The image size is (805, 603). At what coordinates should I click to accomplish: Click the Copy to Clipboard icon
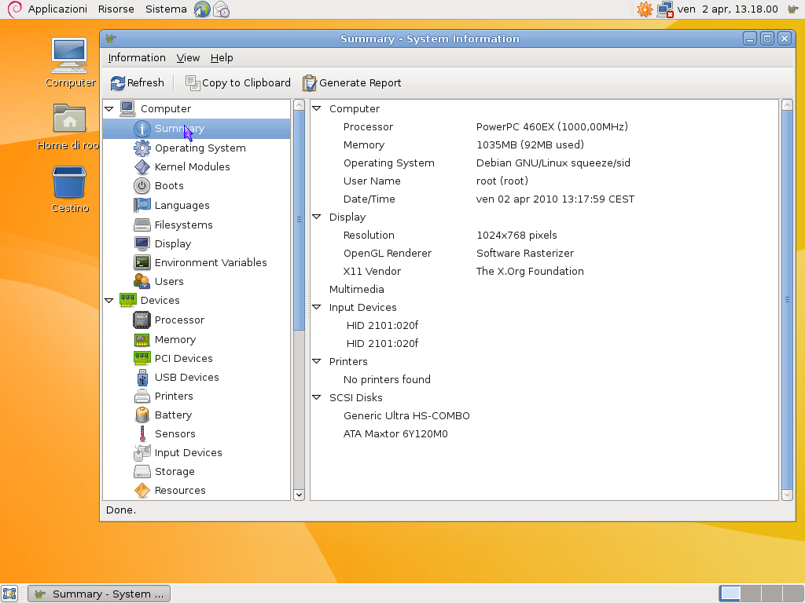193,83
